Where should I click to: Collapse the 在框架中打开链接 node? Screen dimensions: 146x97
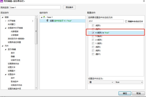(x=6, y=28)
